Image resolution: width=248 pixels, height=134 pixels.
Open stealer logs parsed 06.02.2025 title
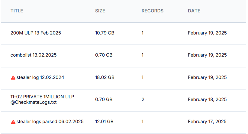50,122
